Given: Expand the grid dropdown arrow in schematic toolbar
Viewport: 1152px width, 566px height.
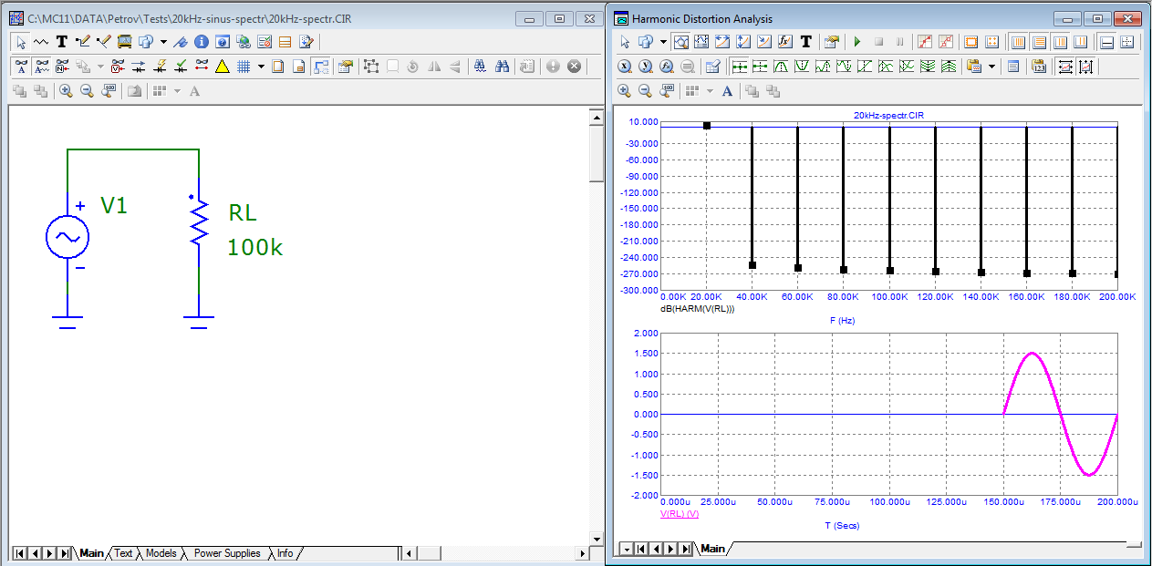Looking at the screenshot, I should (x=261, y=67).
